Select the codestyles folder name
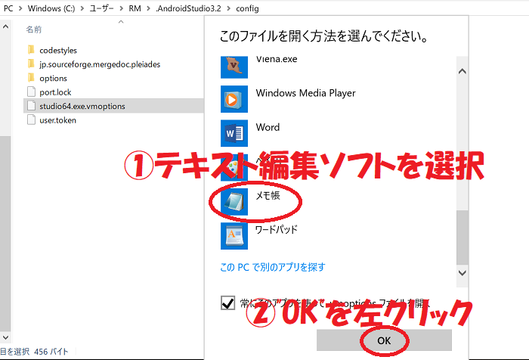The height and width of the screenshot is (360, 529). point(58,51)
